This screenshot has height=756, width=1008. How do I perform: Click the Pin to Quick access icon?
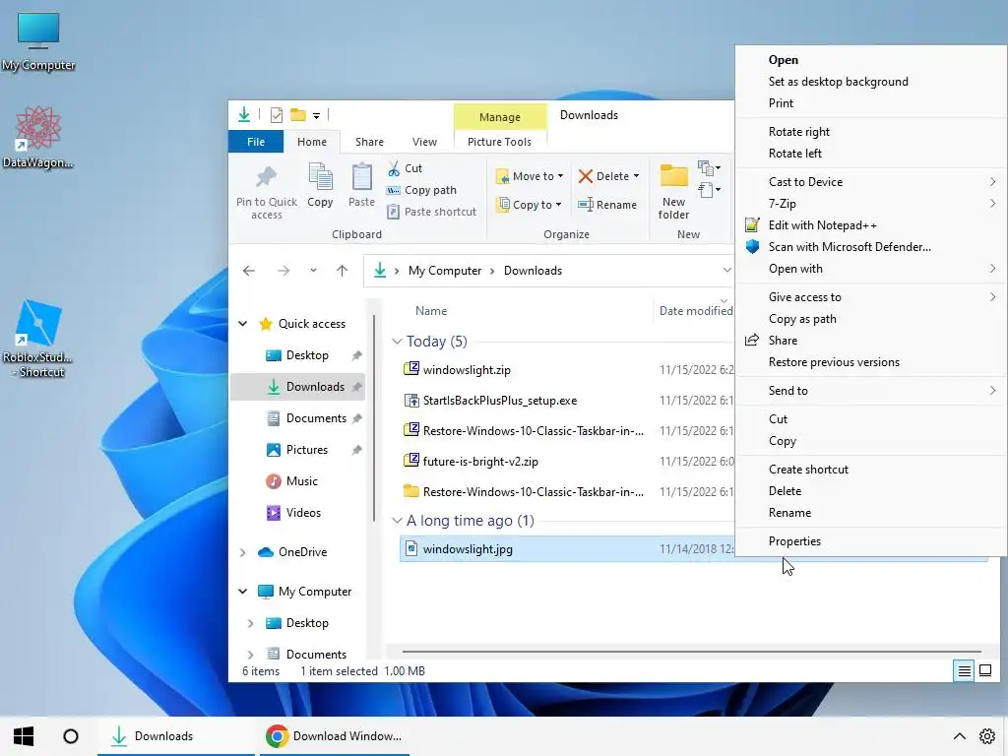(x=266, y=177)
